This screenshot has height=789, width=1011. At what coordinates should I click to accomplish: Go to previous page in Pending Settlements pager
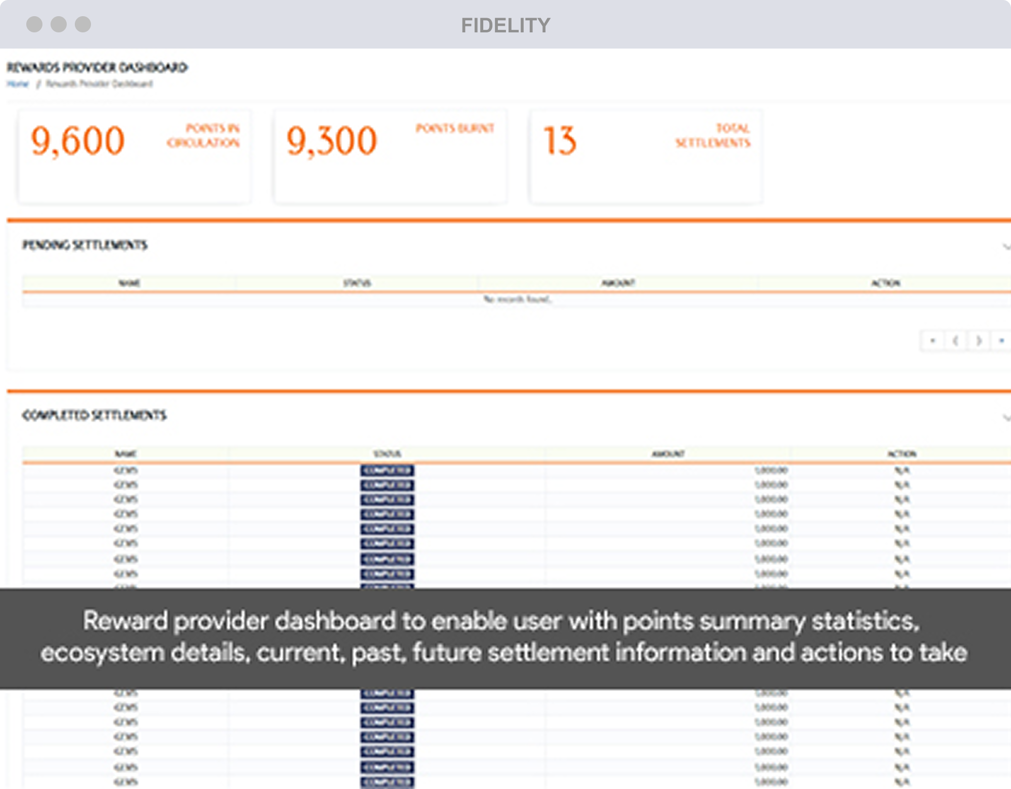(x=955, y=341)
